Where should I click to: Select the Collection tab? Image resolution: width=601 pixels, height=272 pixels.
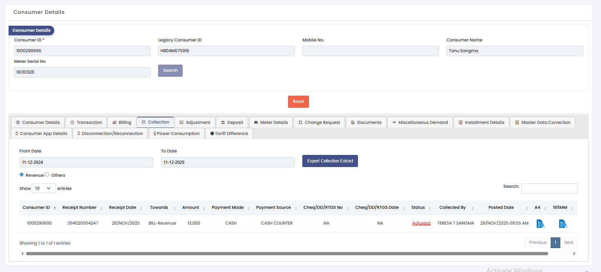click(x=155, y=122)
